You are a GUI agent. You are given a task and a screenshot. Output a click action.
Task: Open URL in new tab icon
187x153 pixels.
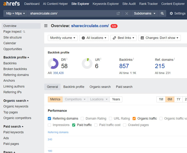(118, 14)
